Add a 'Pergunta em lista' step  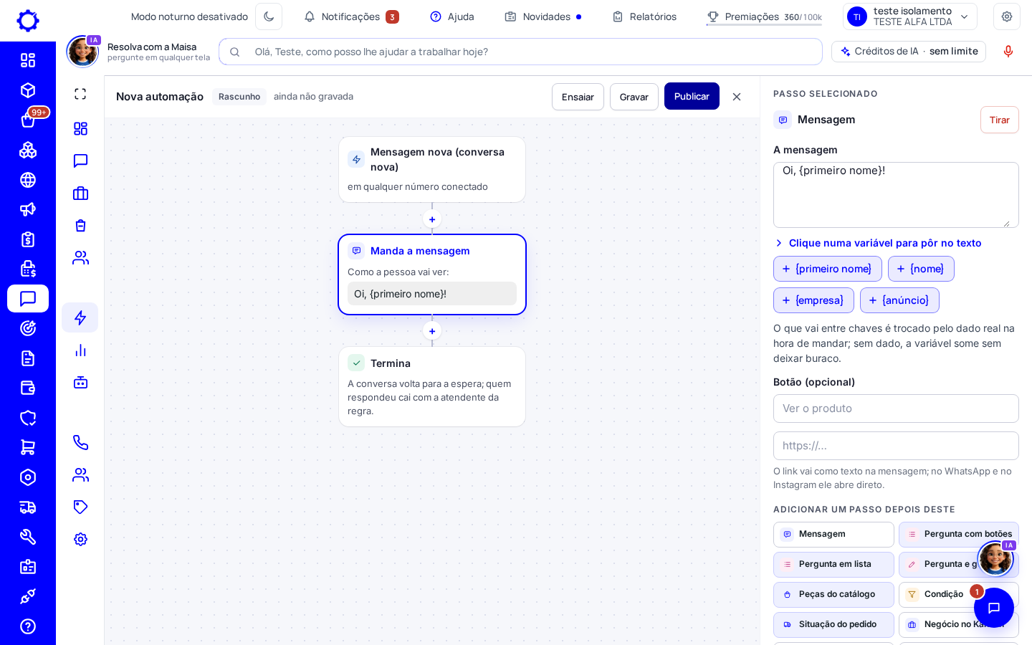coord(833,565)
